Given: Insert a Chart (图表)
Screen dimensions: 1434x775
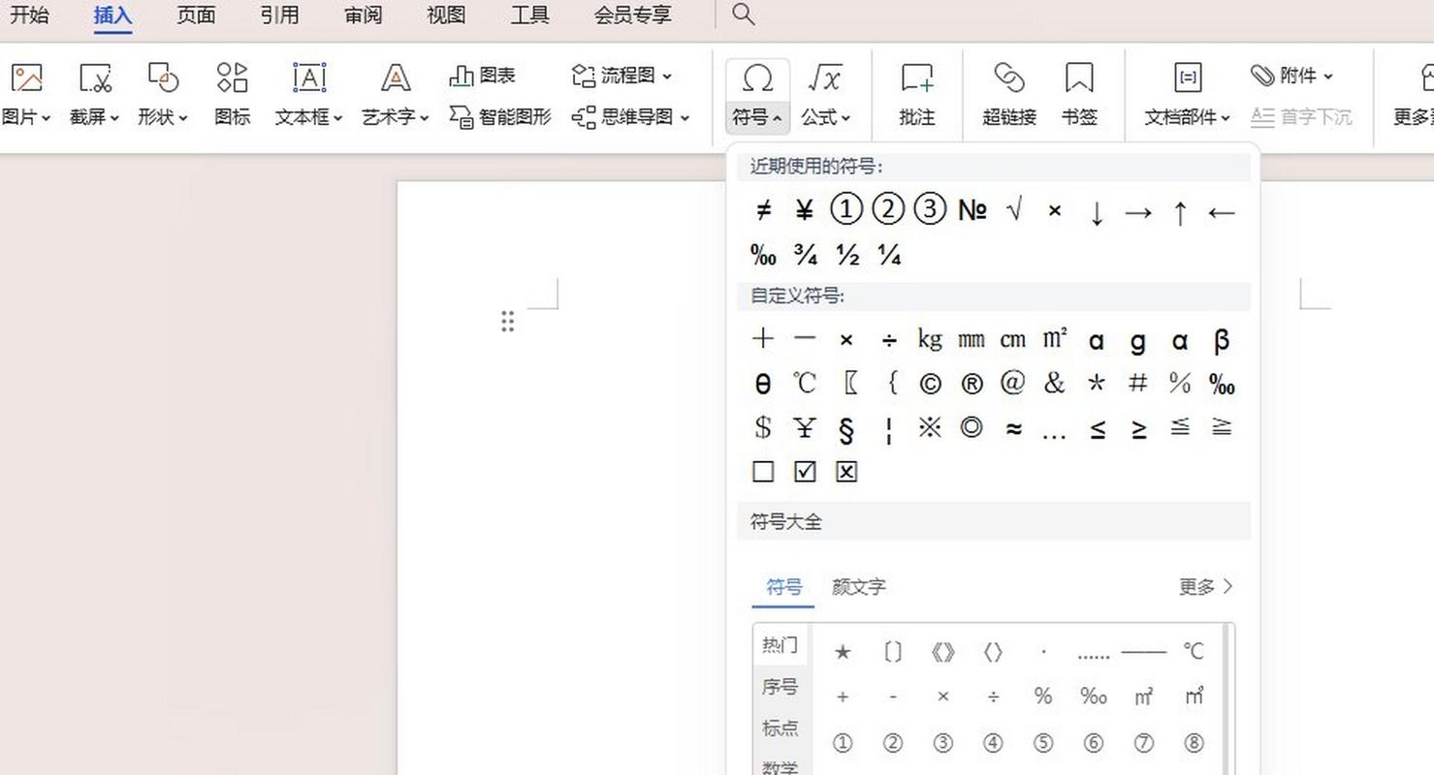Looking at the screenshot, I should pos(483,75).
